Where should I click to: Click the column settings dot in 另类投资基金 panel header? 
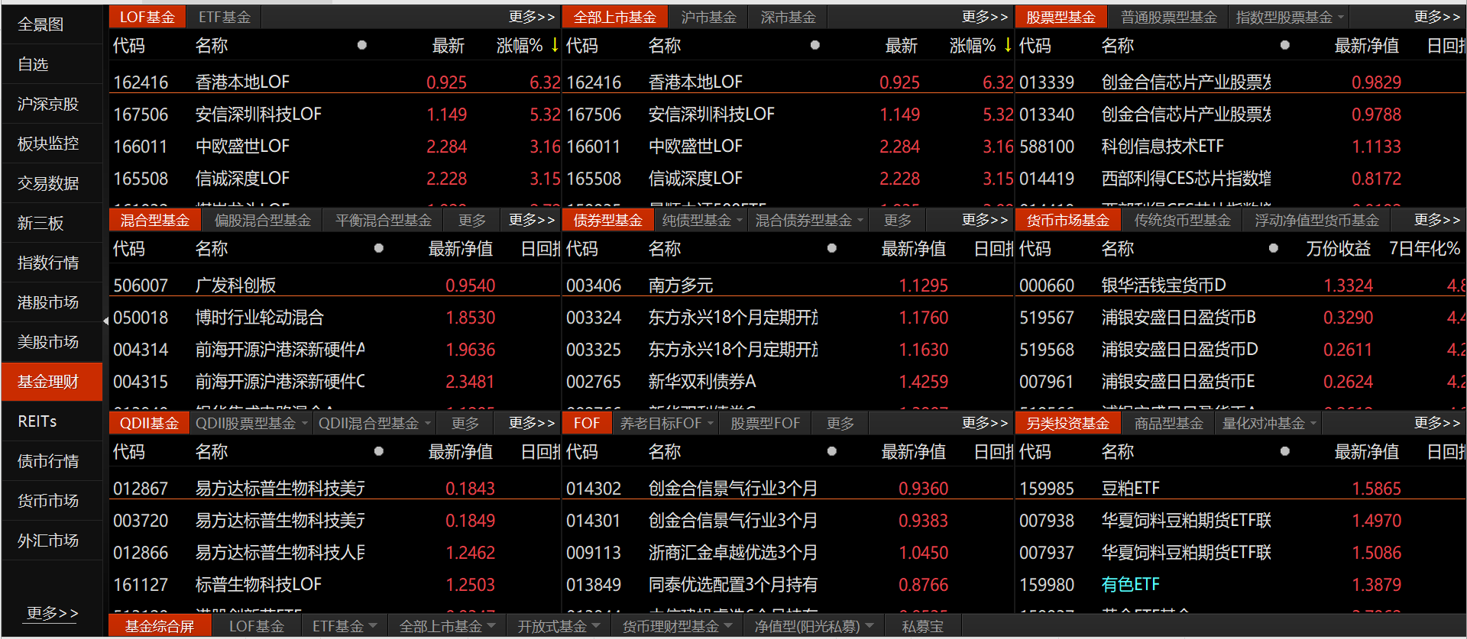coord(1285,451)
